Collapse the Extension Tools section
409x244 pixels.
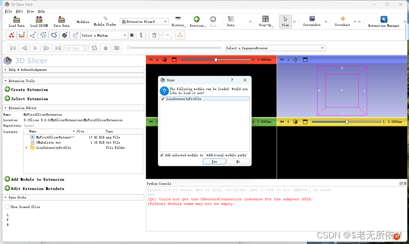(73, 81)
